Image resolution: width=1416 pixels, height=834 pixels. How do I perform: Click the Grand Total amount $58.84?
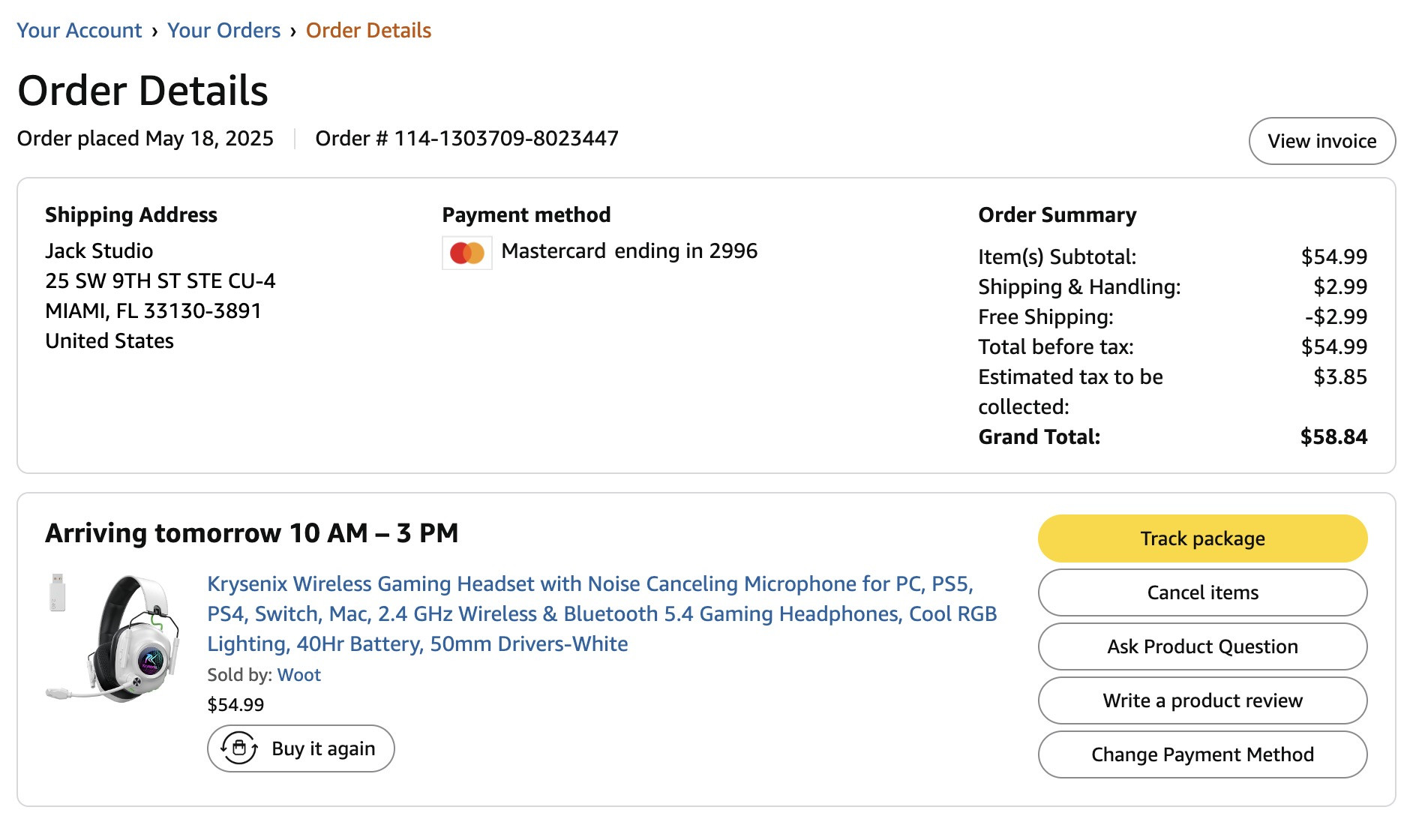click(1333, 436)
